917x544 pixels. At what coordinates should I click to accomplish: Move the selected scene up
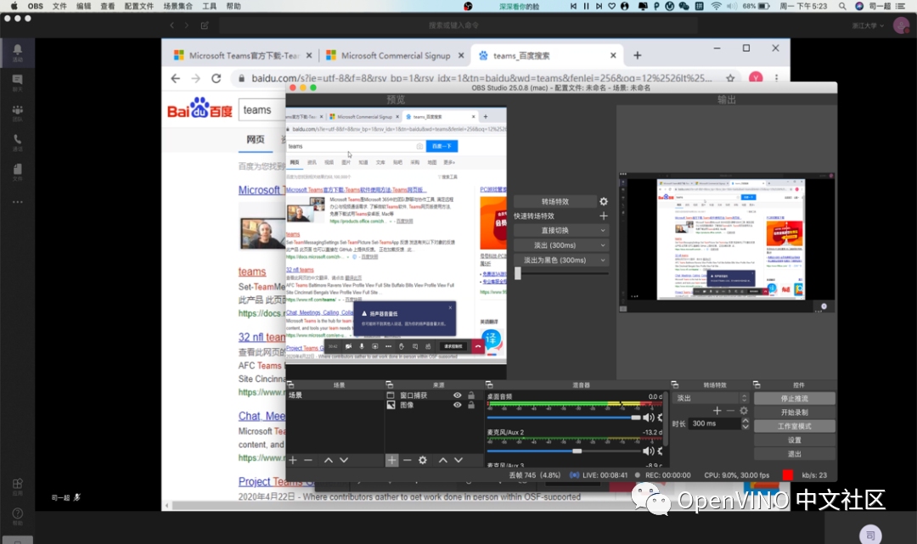click(329, 461)
